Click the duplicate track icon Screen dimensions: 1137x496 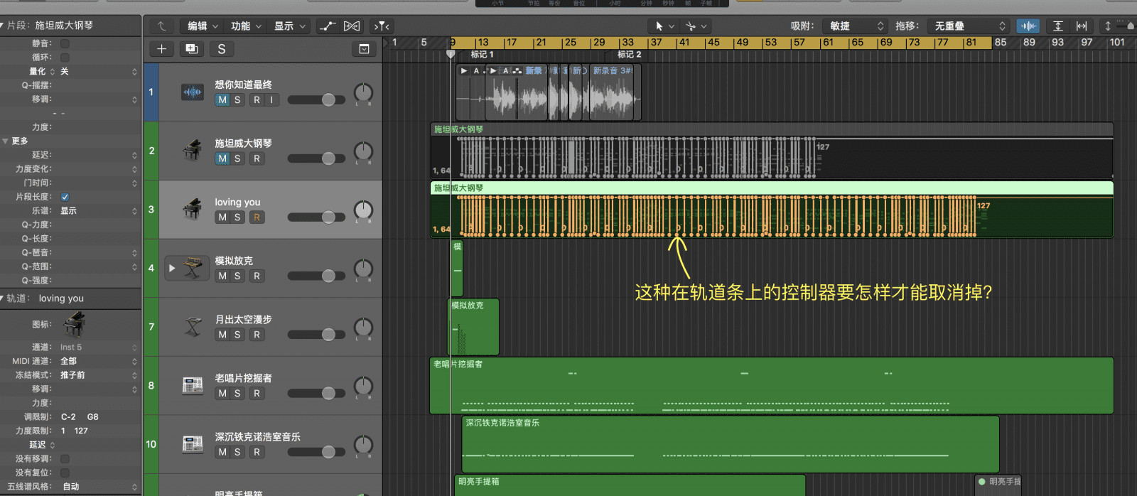click(191, 49)
